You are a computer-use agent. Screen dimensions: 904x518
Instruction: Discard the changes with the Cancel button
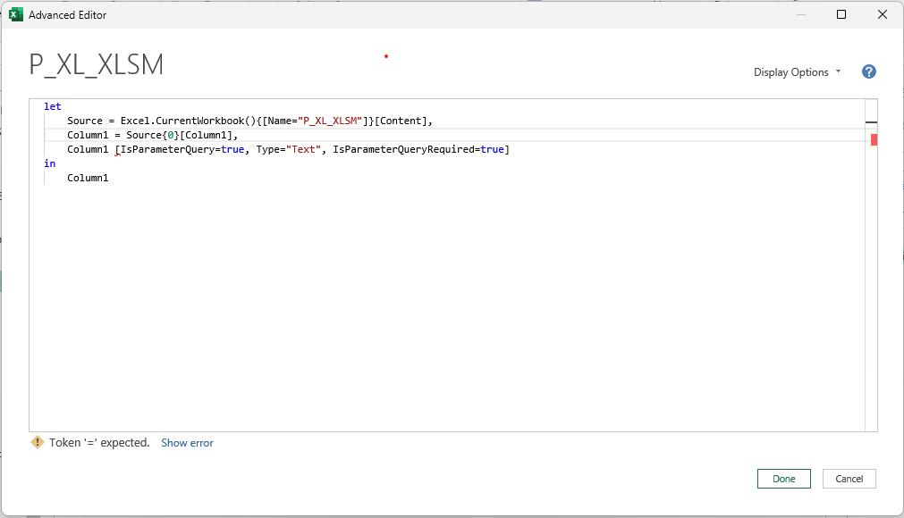point(849,479)
